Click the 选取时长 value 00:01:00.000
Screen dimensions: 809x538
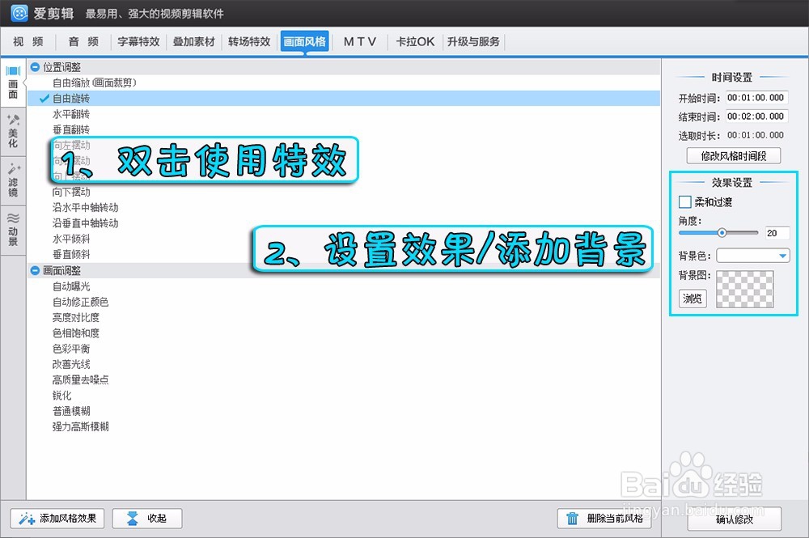(x=756, y=135)
